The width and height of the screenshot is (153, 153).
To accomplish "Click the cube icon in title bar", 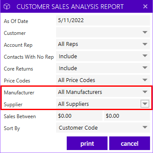I will 7,6.
